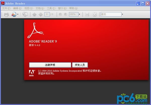The height and width of the screenshot is (105, 151).
Task: Click the 开发人员 button
Action: tap(80, 65)
